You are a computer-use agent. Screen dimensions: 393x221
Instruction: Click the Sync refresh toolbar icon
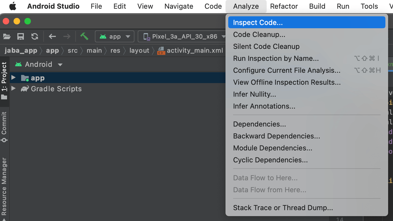(x=35, y=36)
